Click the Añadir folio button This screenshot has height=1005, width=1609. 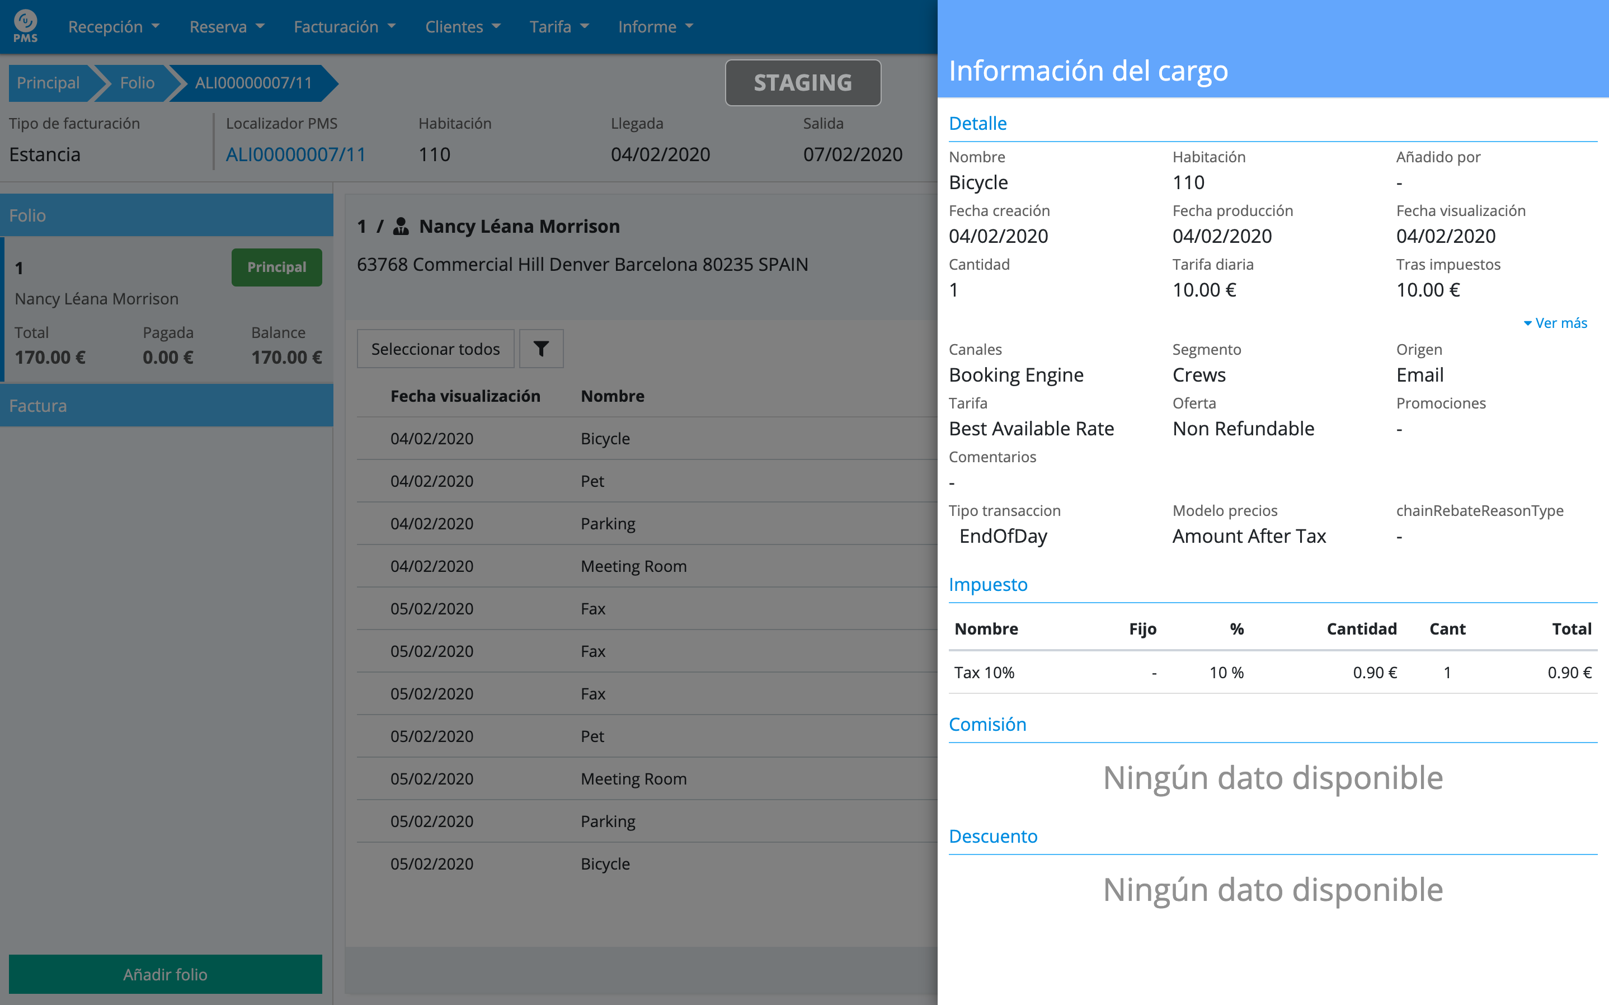[166, 974]
